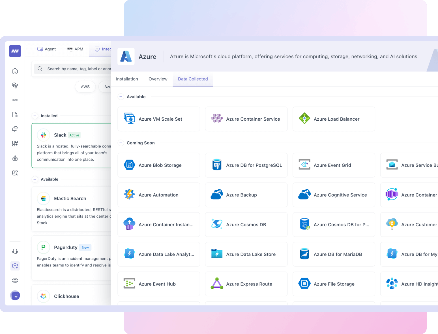Click the Azure Service Bus card
The width and height of the screenshot is (438, 334).
pyautogui.click(x=409, y=165)
